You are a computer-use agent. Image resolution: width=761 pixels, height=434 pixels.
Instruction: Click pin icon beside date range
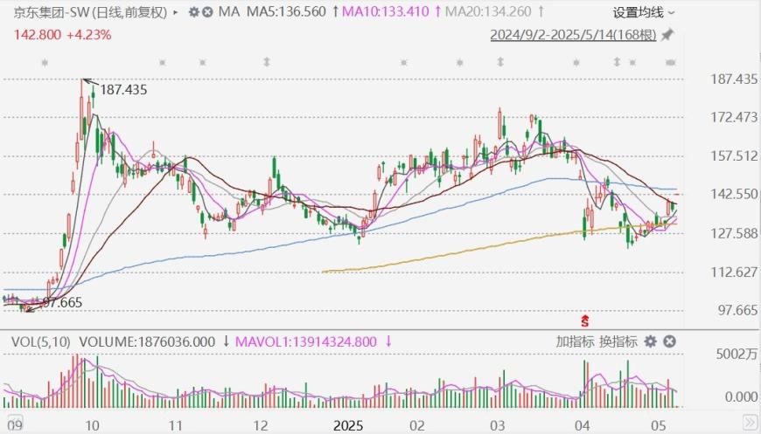tap(667, 35)
